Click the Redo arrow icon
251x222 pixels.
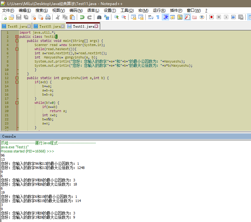[x=89, y=17]
